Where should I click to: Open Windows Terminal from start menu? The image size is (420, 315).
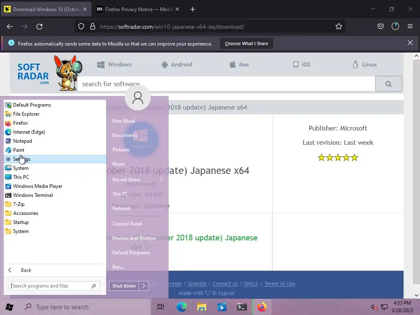click(x=55, y=195)
